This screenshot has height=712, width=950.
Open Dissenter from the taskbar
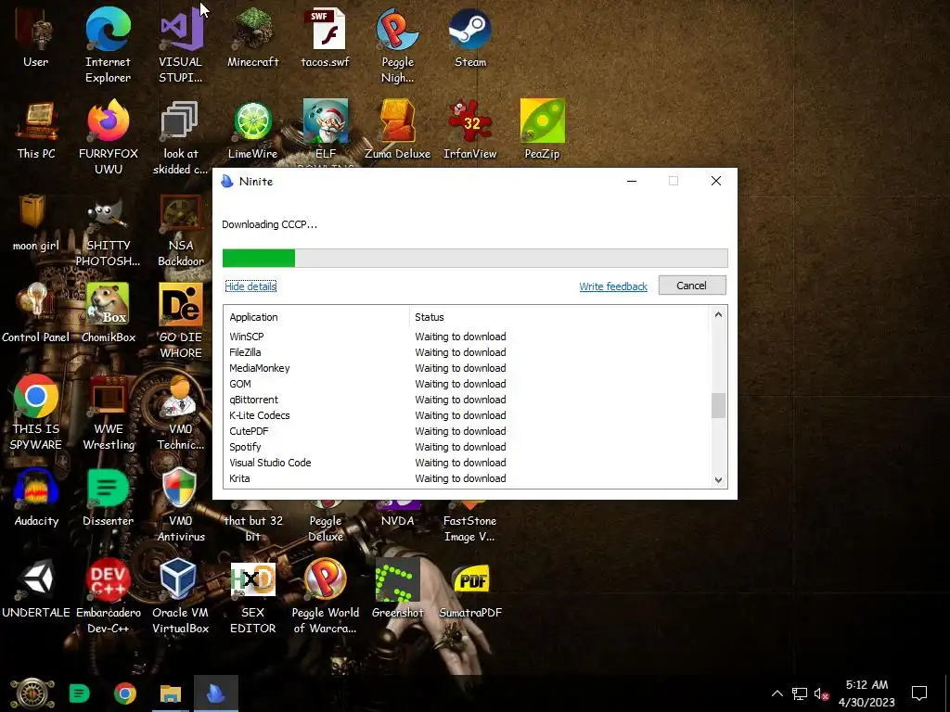[80, 693]
